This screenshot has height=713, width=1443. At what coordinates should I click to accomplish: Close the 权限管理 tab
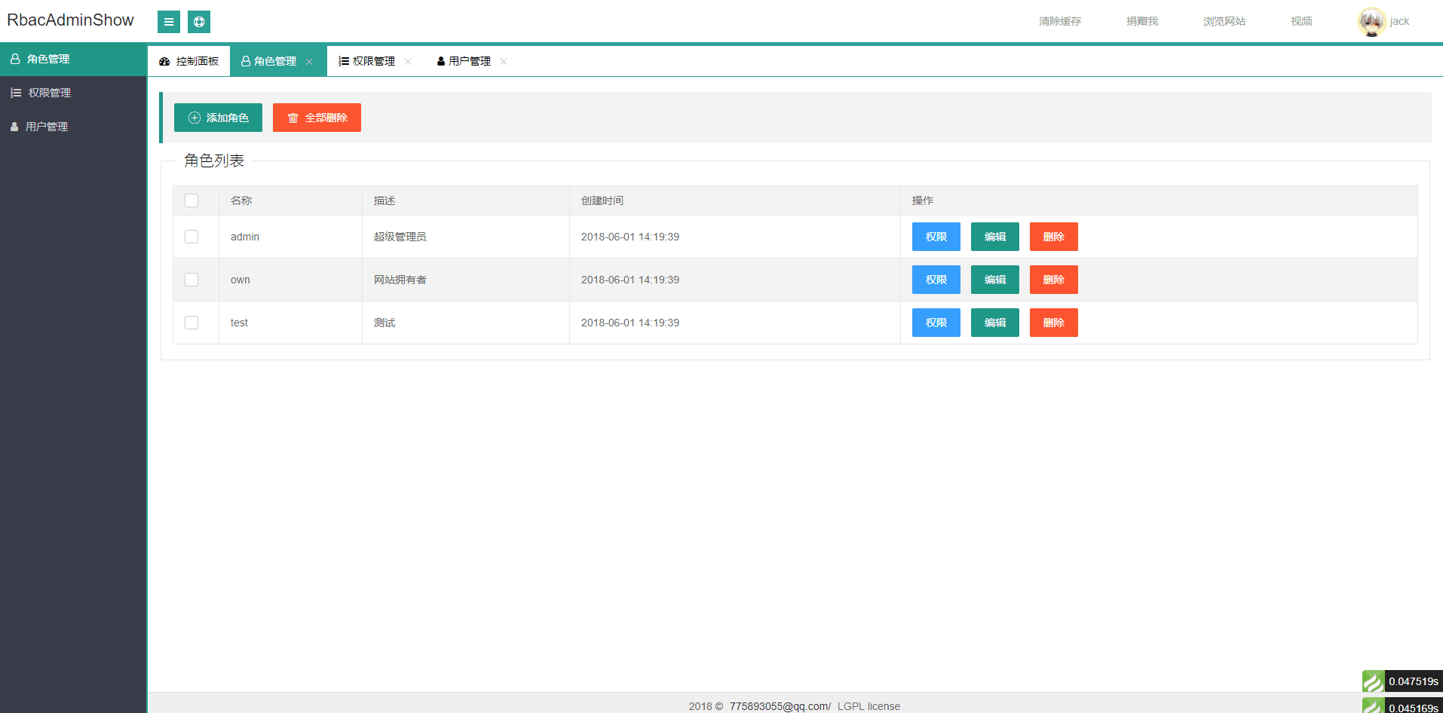click(x=408, y=62)
